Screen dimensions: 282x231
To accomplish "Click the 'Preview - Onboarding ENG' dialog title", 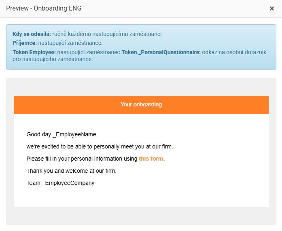I will tap(44, 8).
